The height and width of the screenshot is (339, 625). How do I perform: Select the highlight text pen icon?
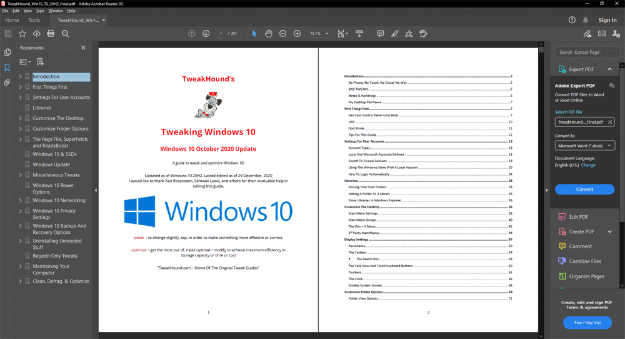[x=394, y=34]
